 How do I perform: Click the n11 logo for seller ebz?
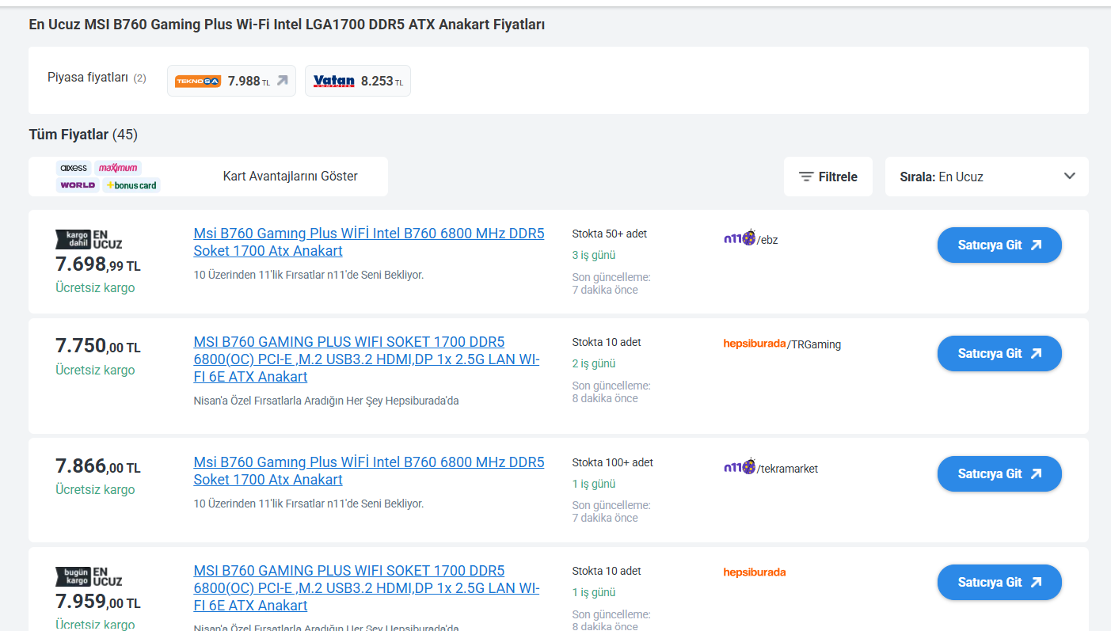point(740,238)
